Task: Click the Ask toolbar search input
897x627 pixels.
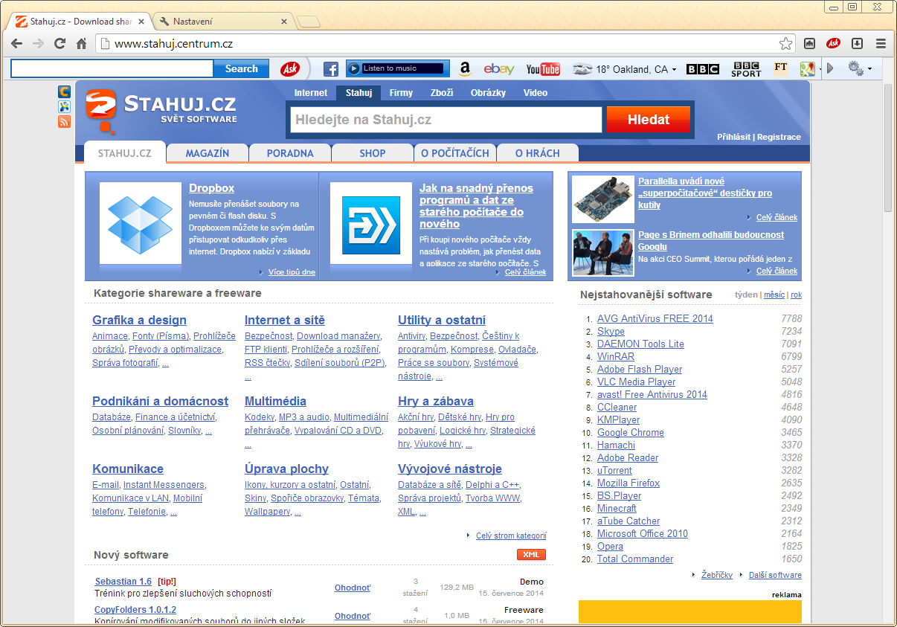Action: coord(112,68)
